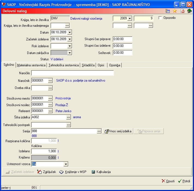Image resolution: width=194 pixels, height=191 pixels.
Task: Enable the Opozorilo checkbox
Action: pyautogui.click(x=160, y=18)
